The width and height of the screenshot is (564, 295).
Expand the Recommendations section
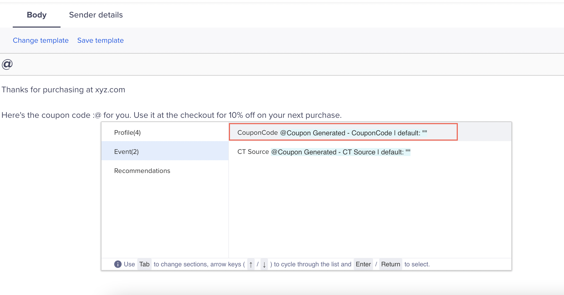(x=142, y=170)
